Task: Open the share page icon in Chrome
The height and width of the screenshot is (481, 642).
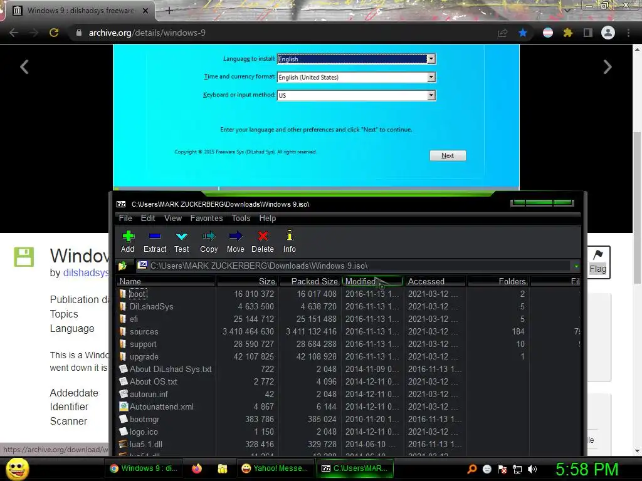Action: [503, 33]
